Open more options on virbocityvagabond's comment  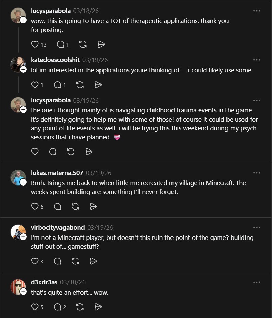point(257,227)
